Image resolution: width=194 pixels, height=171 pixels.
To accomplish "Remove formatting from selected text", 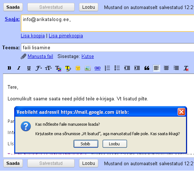I will click(186, 68).
